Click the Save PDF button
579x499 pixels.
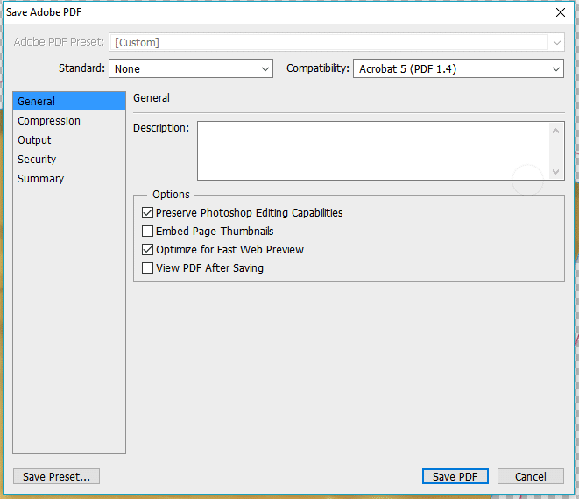[455, 476]
